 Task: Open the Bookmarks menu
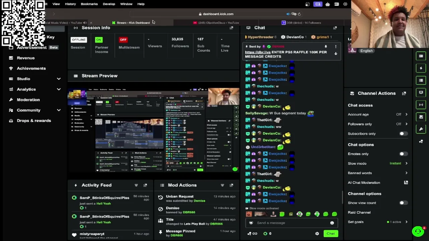(x=89, y=4)
